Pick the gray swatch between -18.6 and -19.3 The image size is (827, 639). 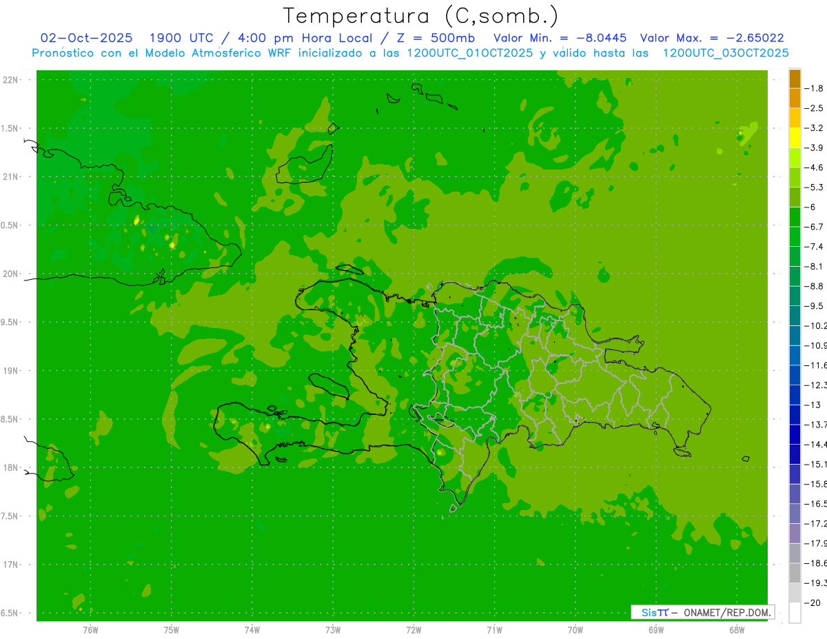(795, 573)
